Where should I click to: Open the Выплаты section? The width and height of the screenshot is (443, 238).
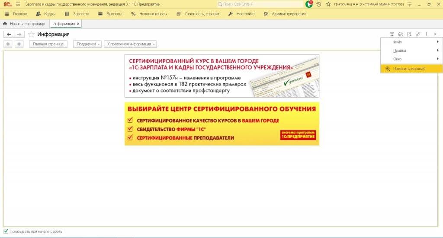(110, 14)
